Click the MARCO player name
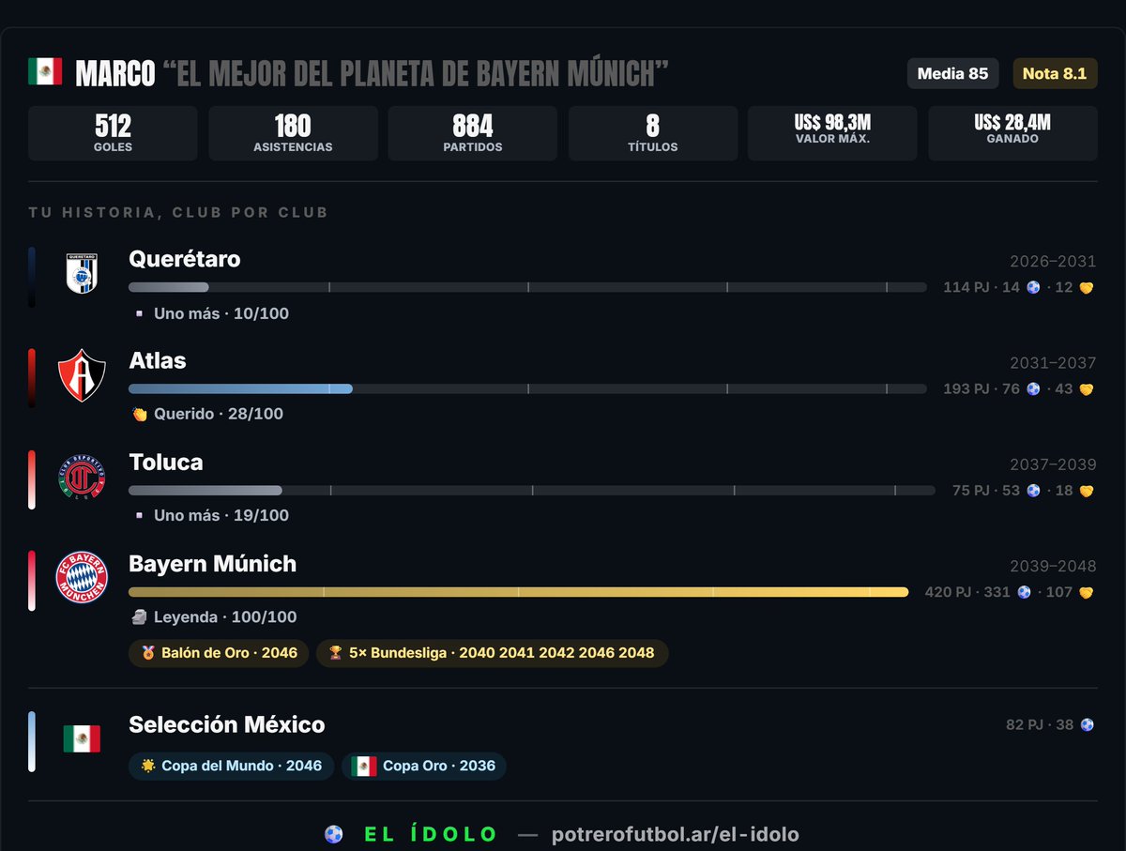The height and width of the screenshot is (851, 1126). [114, 74]
